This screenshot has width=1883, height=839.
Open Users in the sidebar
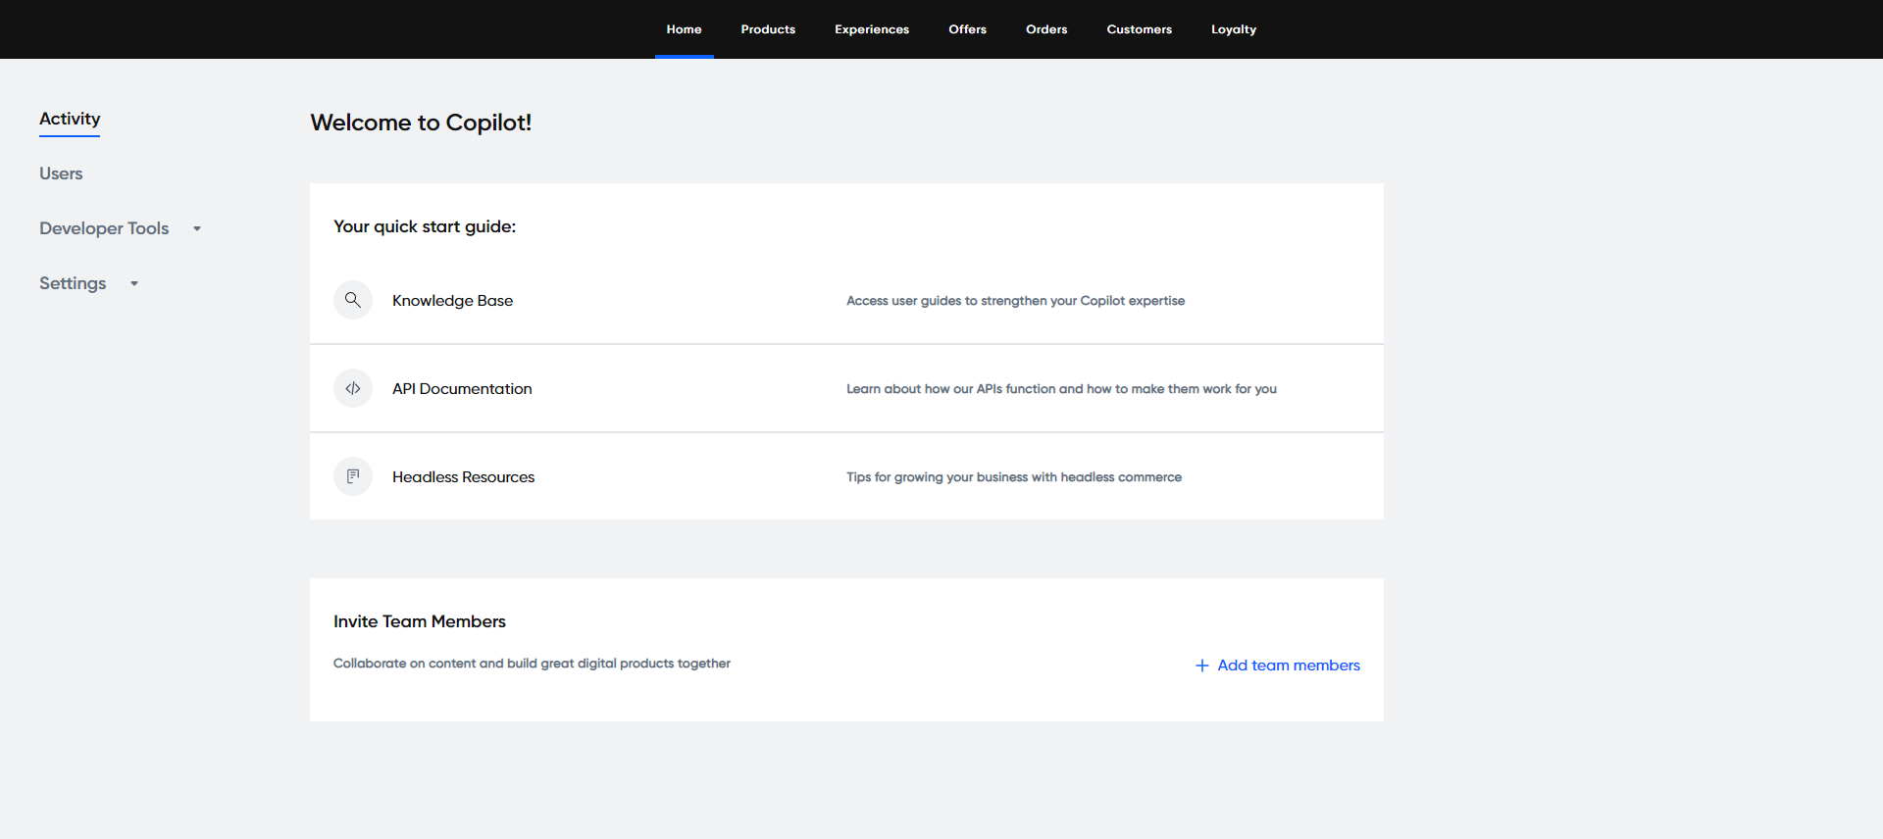(x=61, y=173)
